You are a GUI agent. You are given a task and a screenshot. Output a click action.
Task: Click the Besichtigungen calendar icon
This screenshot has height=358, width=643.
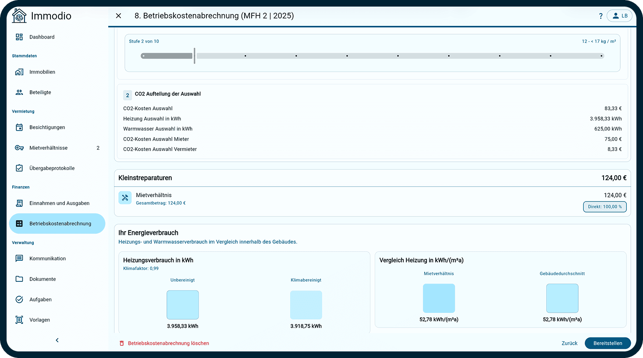click(19, 128)
